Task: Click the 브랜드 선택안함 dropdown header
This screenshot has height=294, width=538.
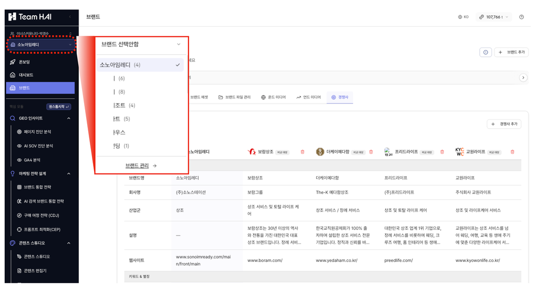Action: (x=141, y=44)
